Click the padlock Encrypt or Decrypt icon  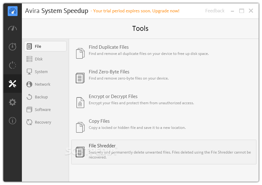point(80,103)
